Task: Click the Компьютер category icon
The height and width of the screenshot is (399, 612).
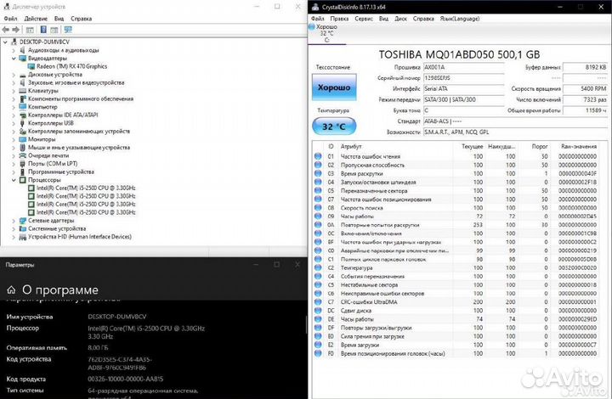Action: point(22,107)
